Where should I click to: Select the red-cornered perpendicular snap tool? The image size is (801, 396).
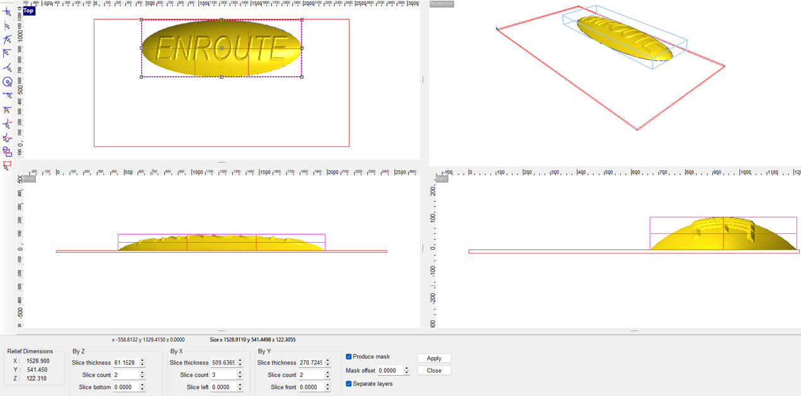[x=8, y=110]
